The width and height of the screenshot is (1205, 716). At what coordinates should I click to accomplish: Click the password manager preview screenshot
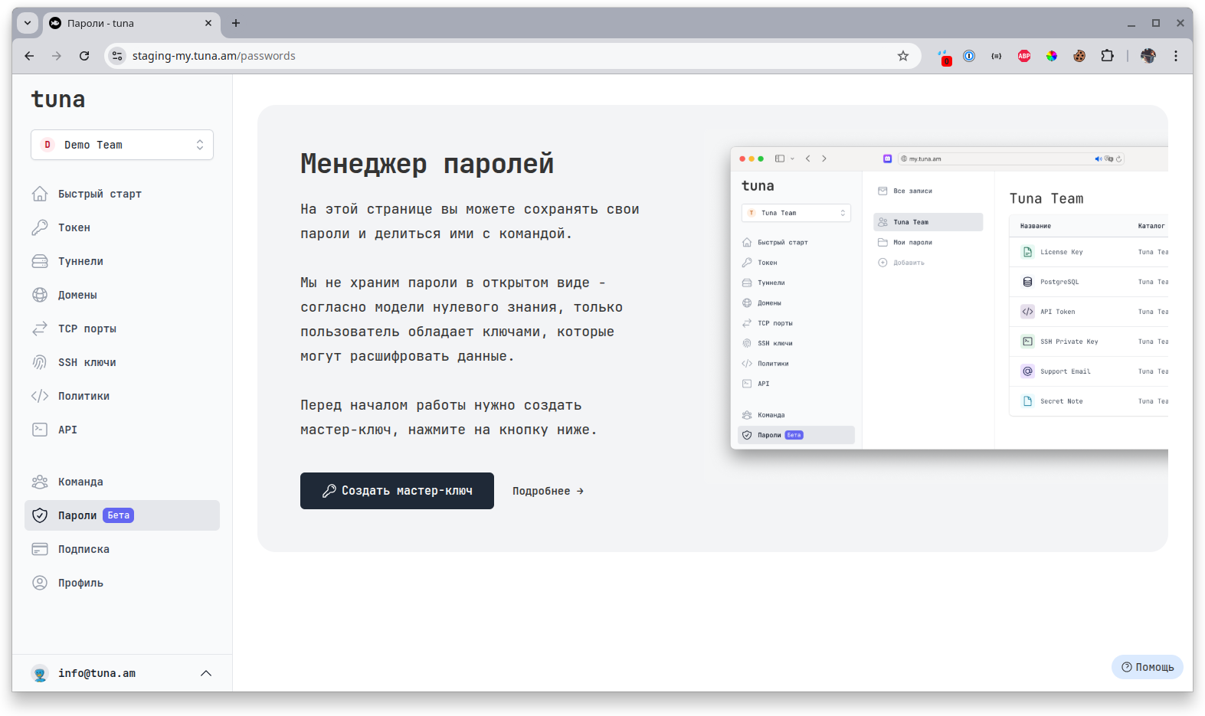949,298
